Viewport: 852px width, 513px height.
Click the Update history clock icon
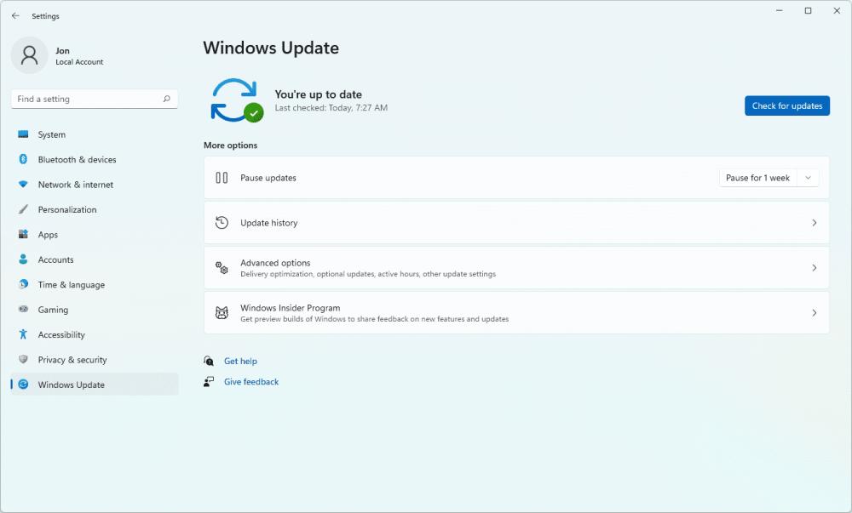pos(222,223)
